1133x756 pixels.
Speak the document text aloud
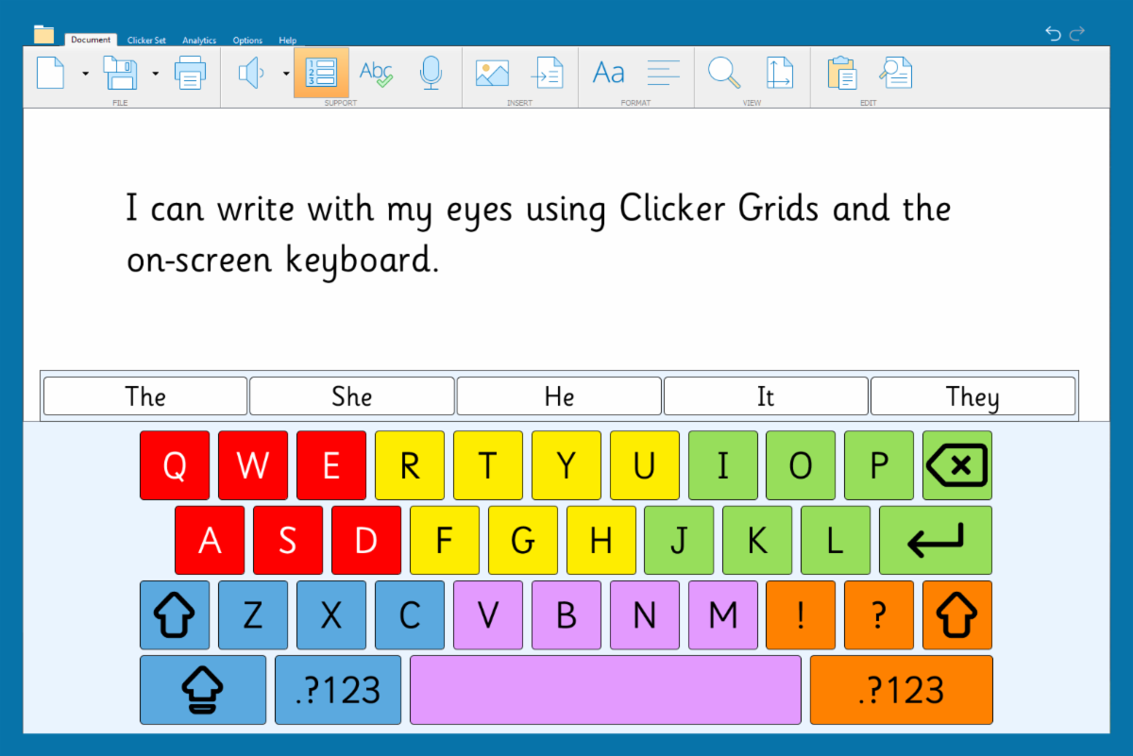pyautogui.click(x=252, y=73)
